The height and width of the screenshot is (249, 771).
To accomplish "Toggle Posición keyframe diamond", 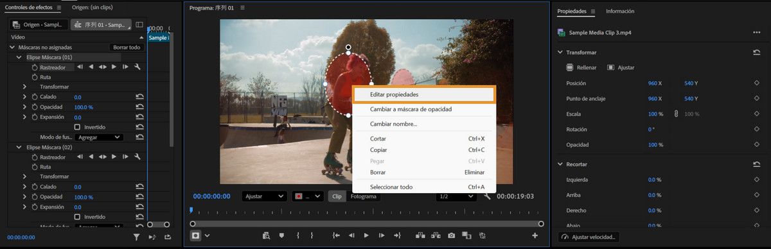I will point(757,83).
